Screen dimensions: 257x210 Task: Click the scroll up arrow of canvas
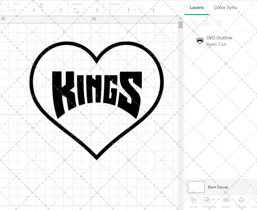(180, 19)
